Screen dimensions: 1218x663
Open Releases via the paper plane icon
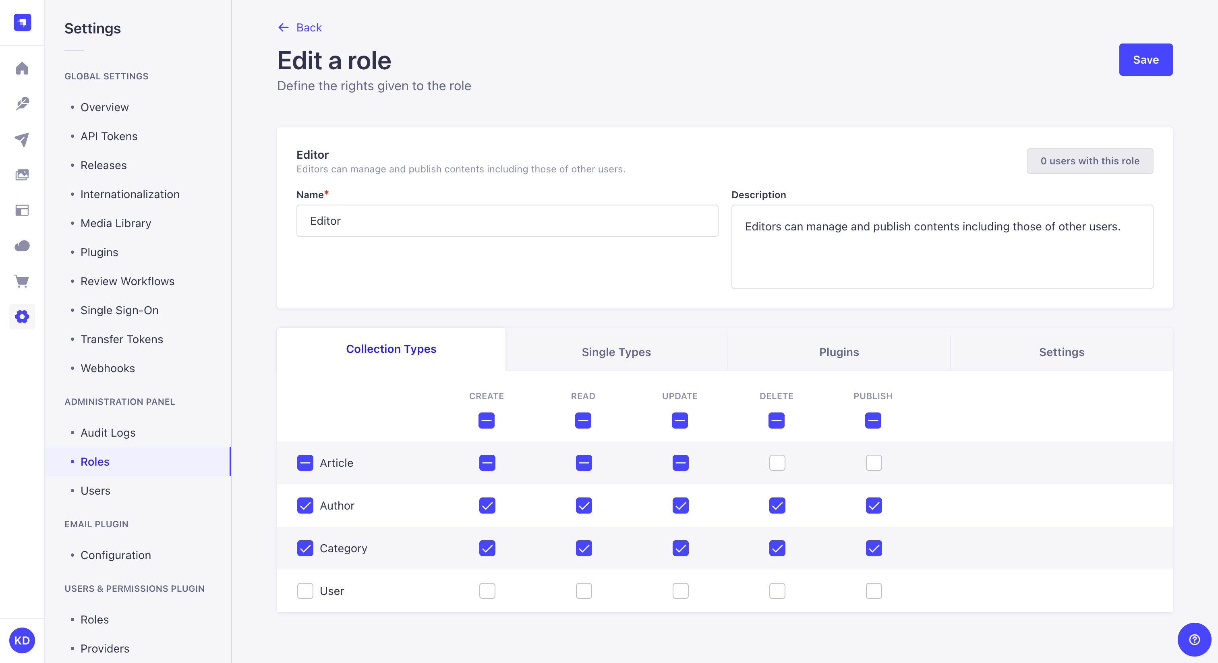coord(22,139)
